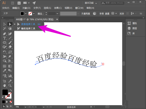The height and width of the screenshot is (109, 146).
Task: Select the Rotate tool
Action: 4,52
